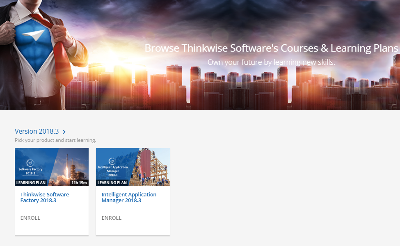Open Thinkwise Software Factory 2018.3 title
The width and height of the screenshot is (400, 246).
pos(45,197)
